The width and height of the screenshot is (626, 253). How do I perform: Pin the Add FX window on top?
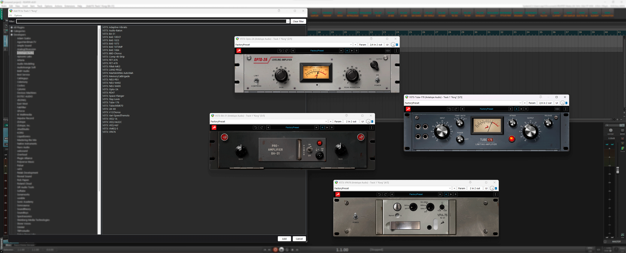[x=279, y=11]
